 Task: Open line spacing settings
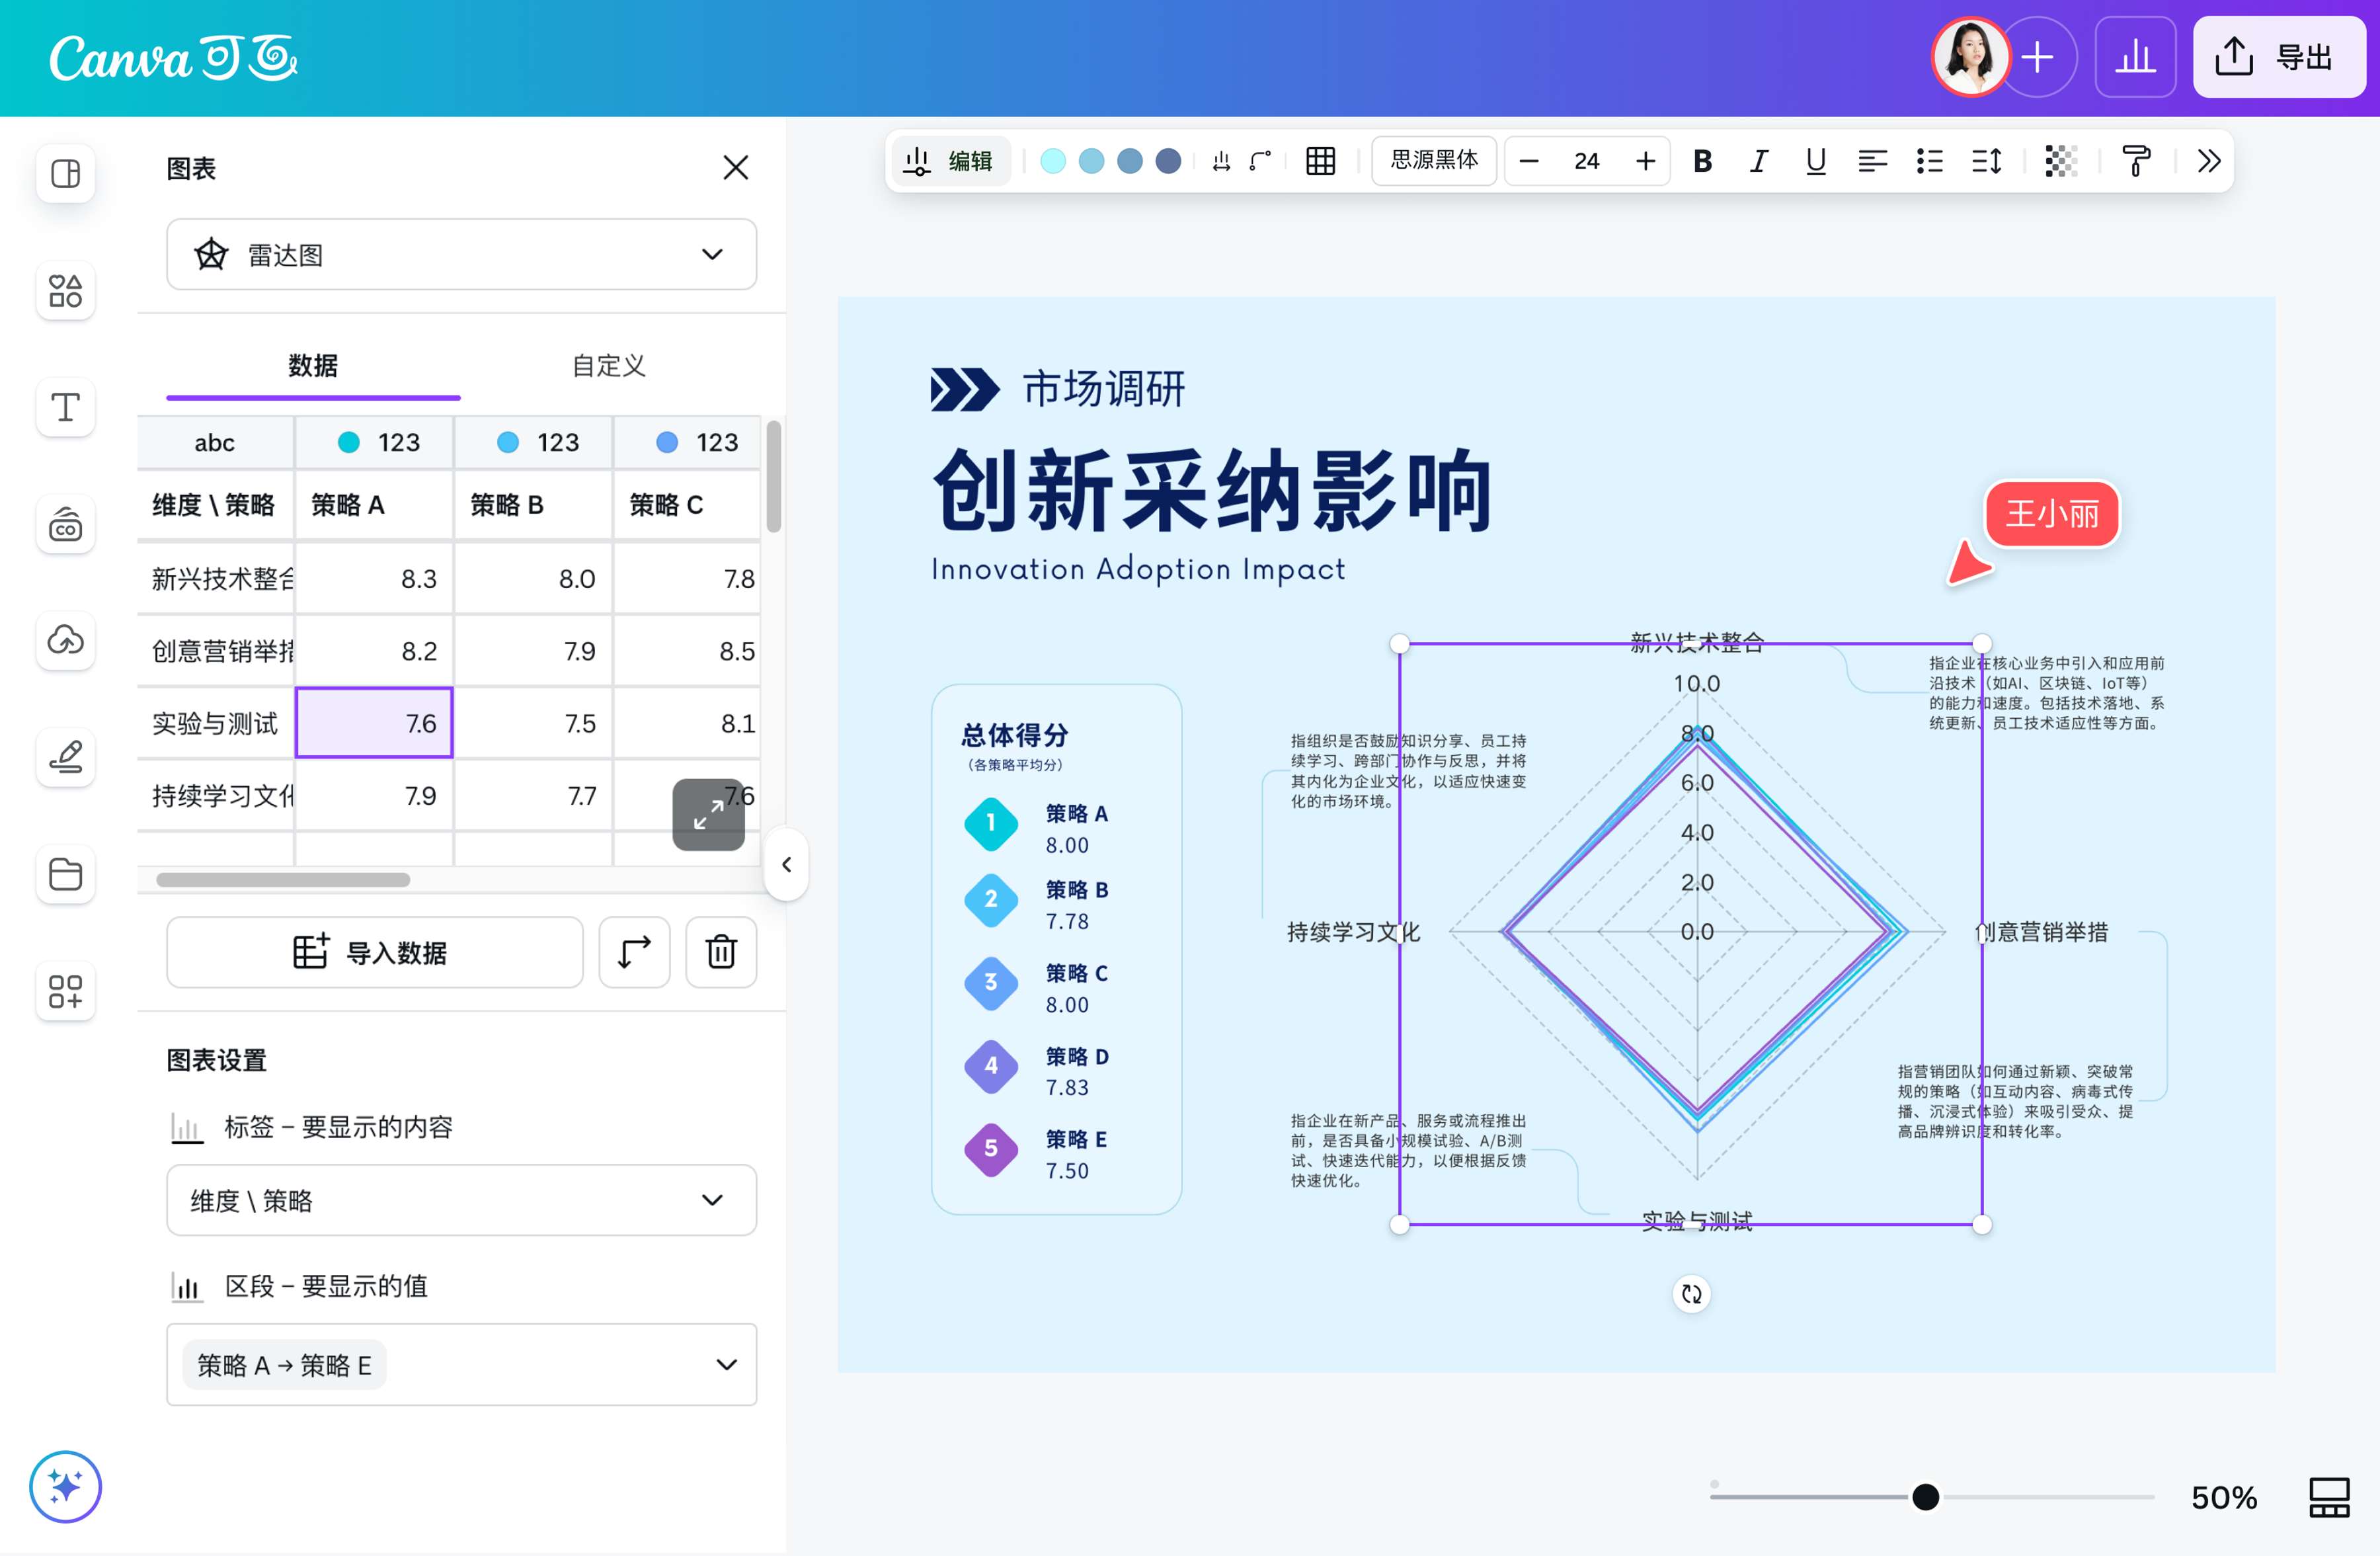[1987, 161]
